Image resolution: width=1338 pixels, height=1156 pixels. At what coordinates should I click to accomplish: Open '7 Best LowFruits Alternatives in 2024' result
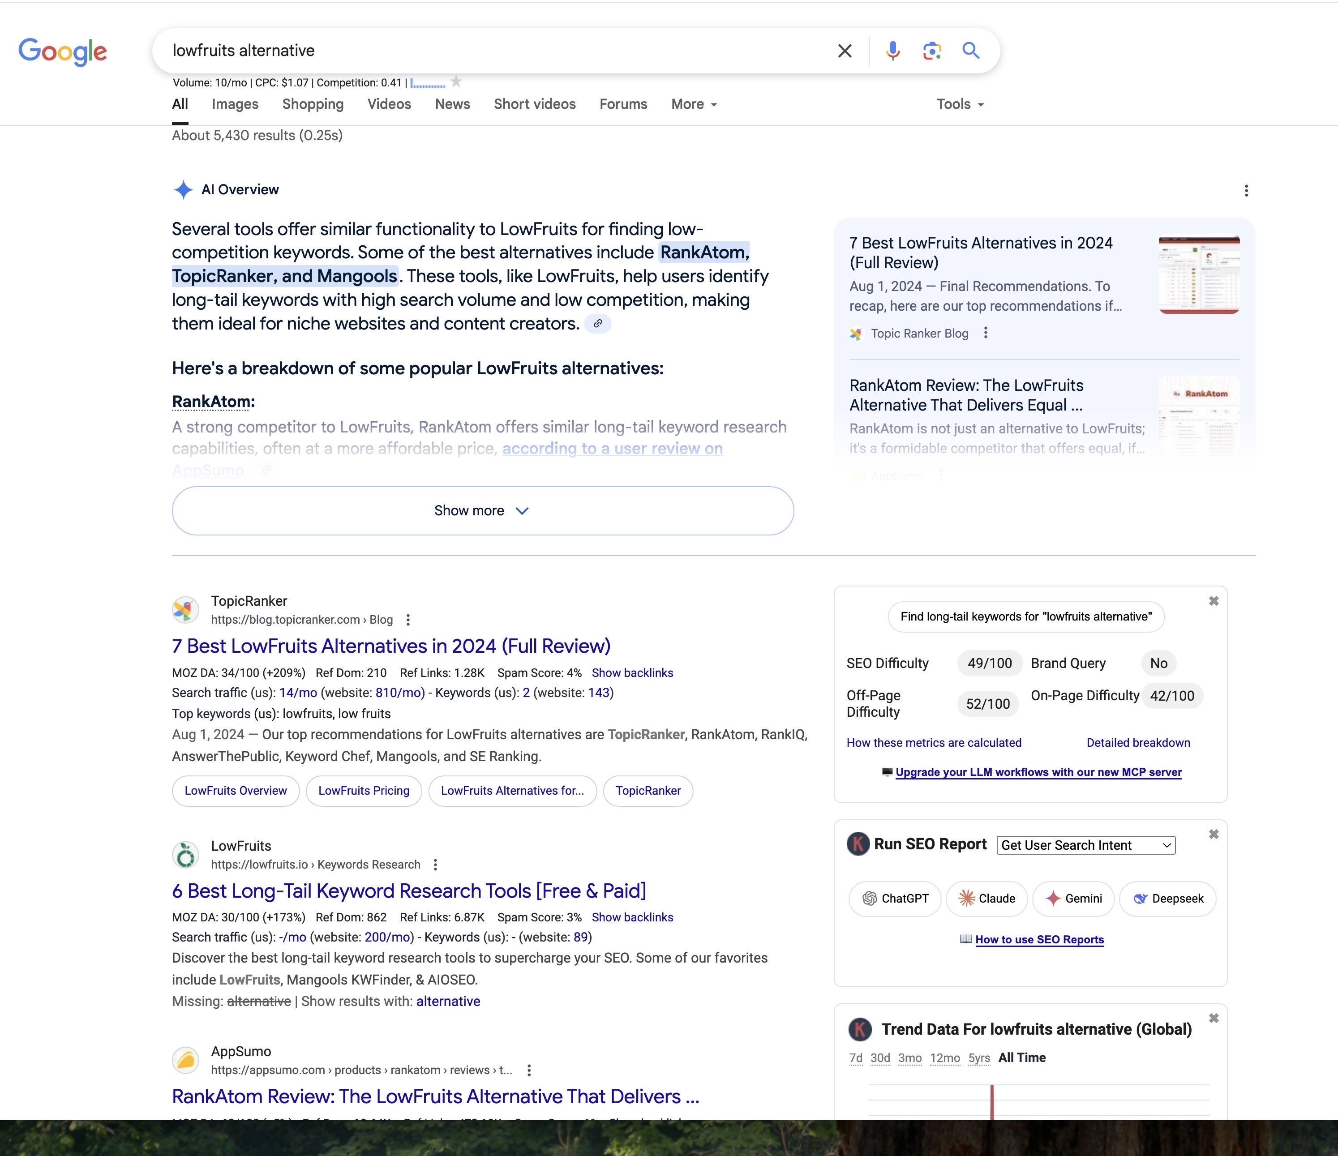point(390,646)
